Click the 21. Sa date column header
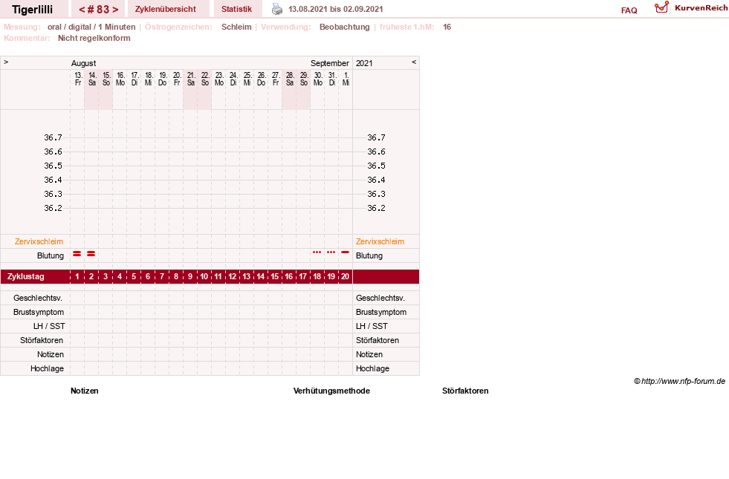 pos(191,79)
